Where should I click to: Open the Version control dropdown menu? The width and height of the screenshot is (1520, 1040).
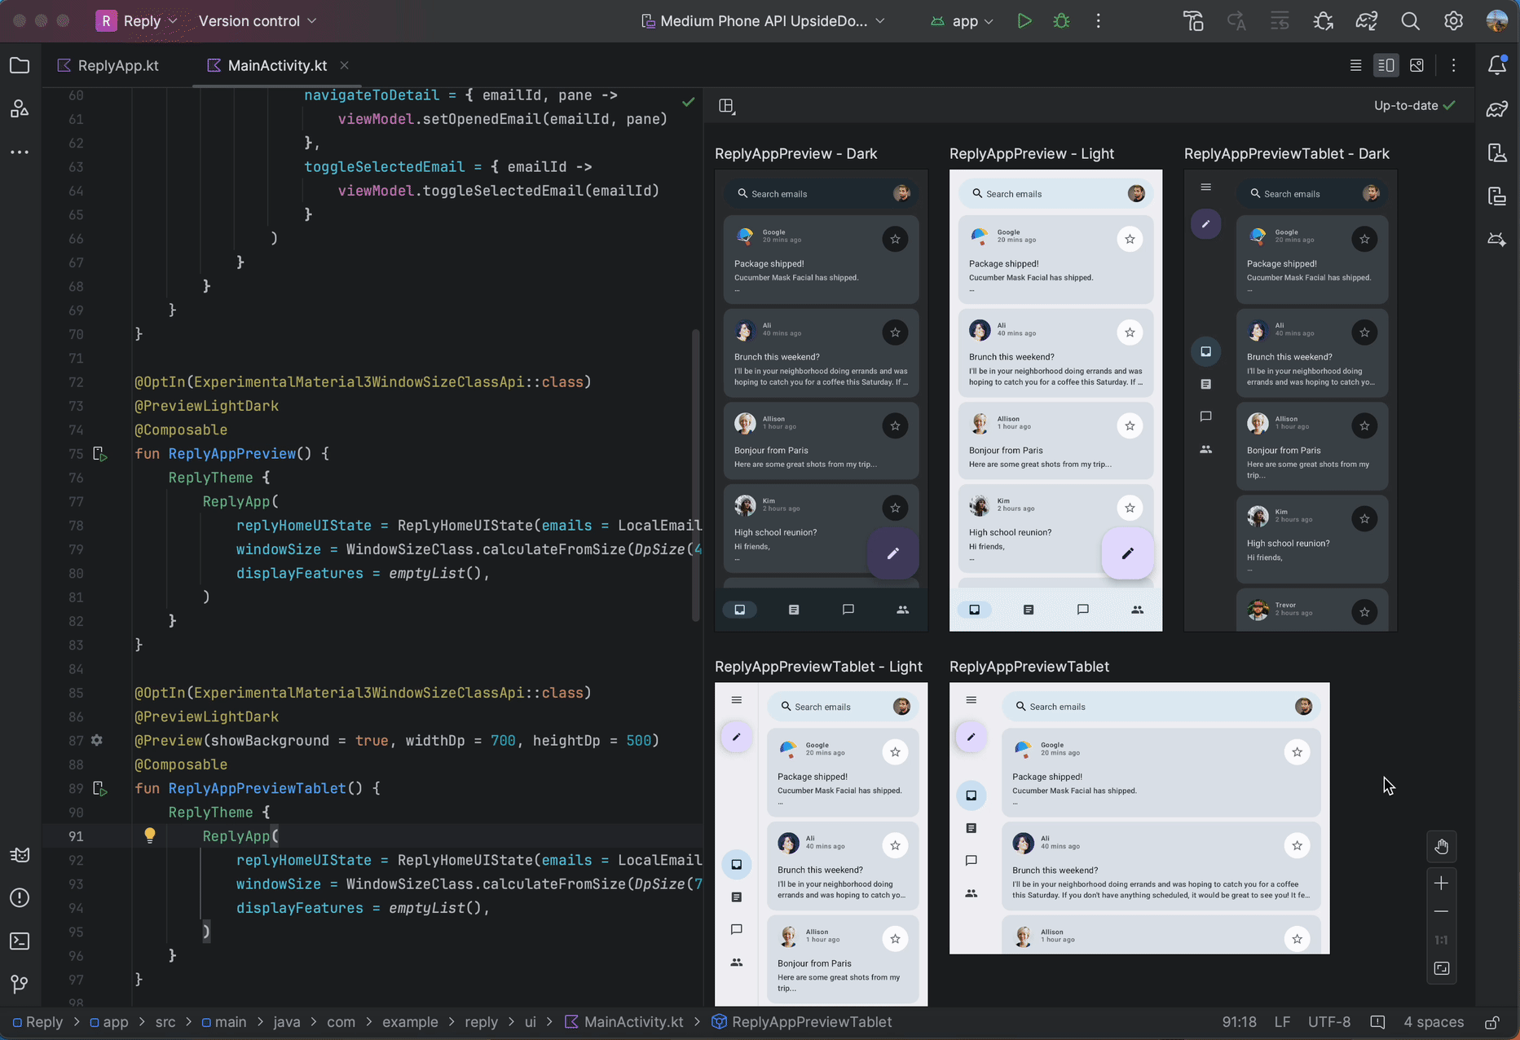coord(257,21)
